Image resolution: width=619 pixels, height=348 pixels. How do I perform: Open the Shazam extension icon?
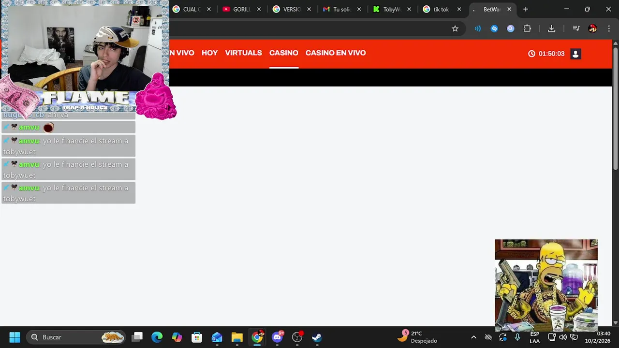pyautogui.click(x=494, y=29)
